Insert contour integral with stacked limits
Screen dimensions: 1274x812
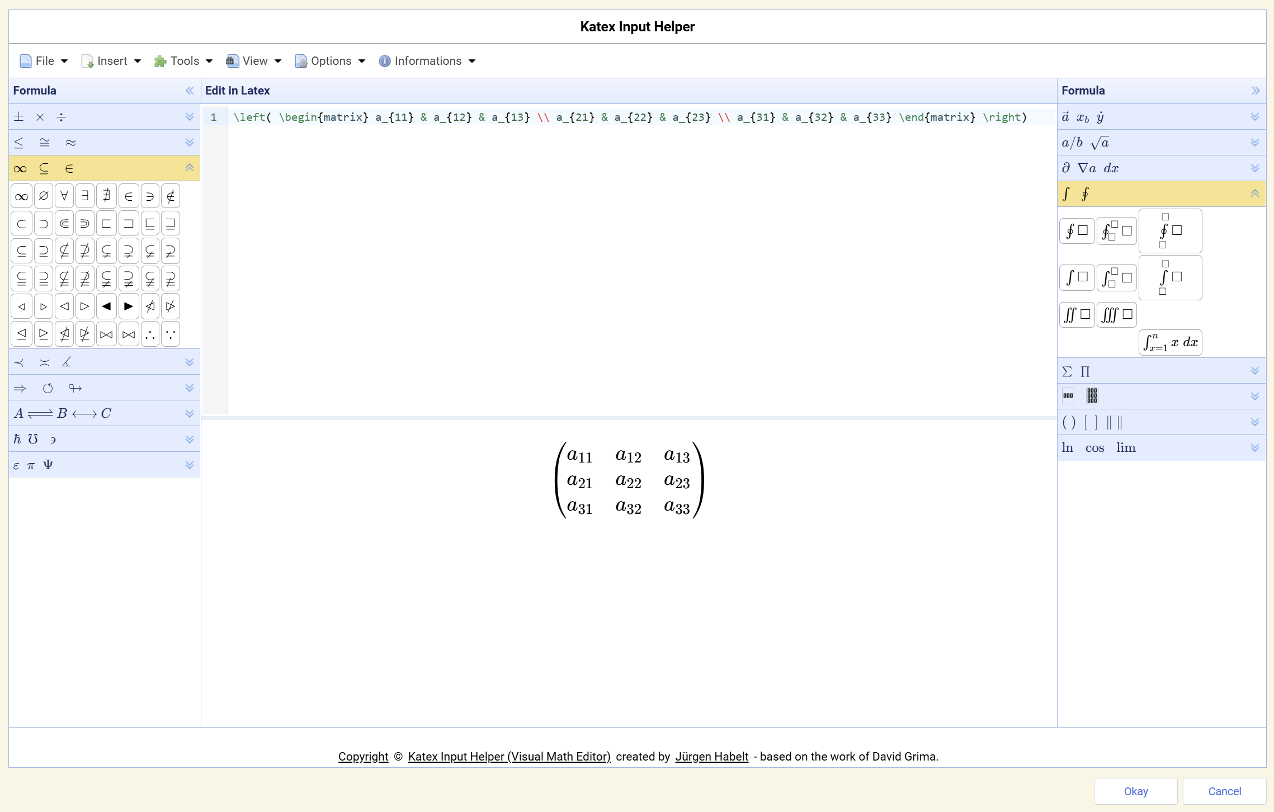pos(1170,231)
